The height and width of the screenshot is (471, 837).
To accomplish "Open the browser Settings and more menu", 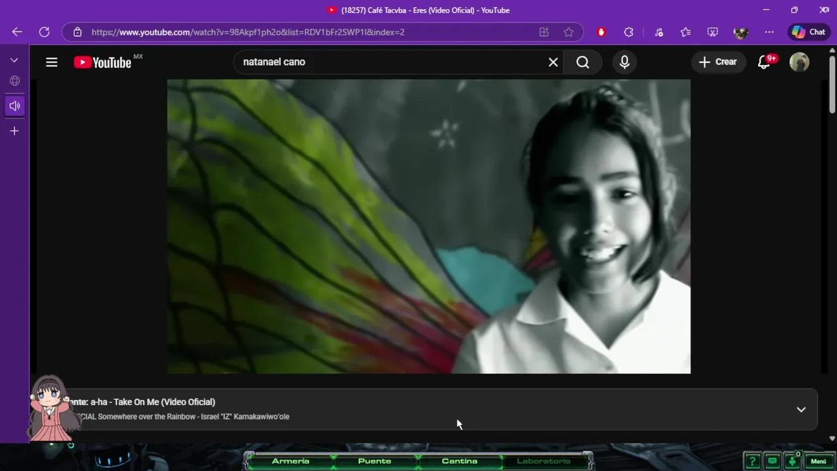I will tap(769, 32).
